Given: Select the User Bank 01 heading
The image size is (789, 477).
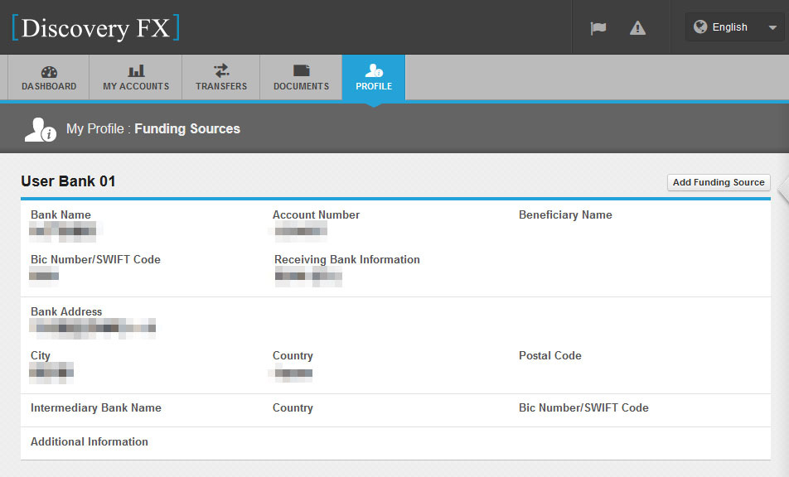Looking at the screenshot, I should coord(68,181).
